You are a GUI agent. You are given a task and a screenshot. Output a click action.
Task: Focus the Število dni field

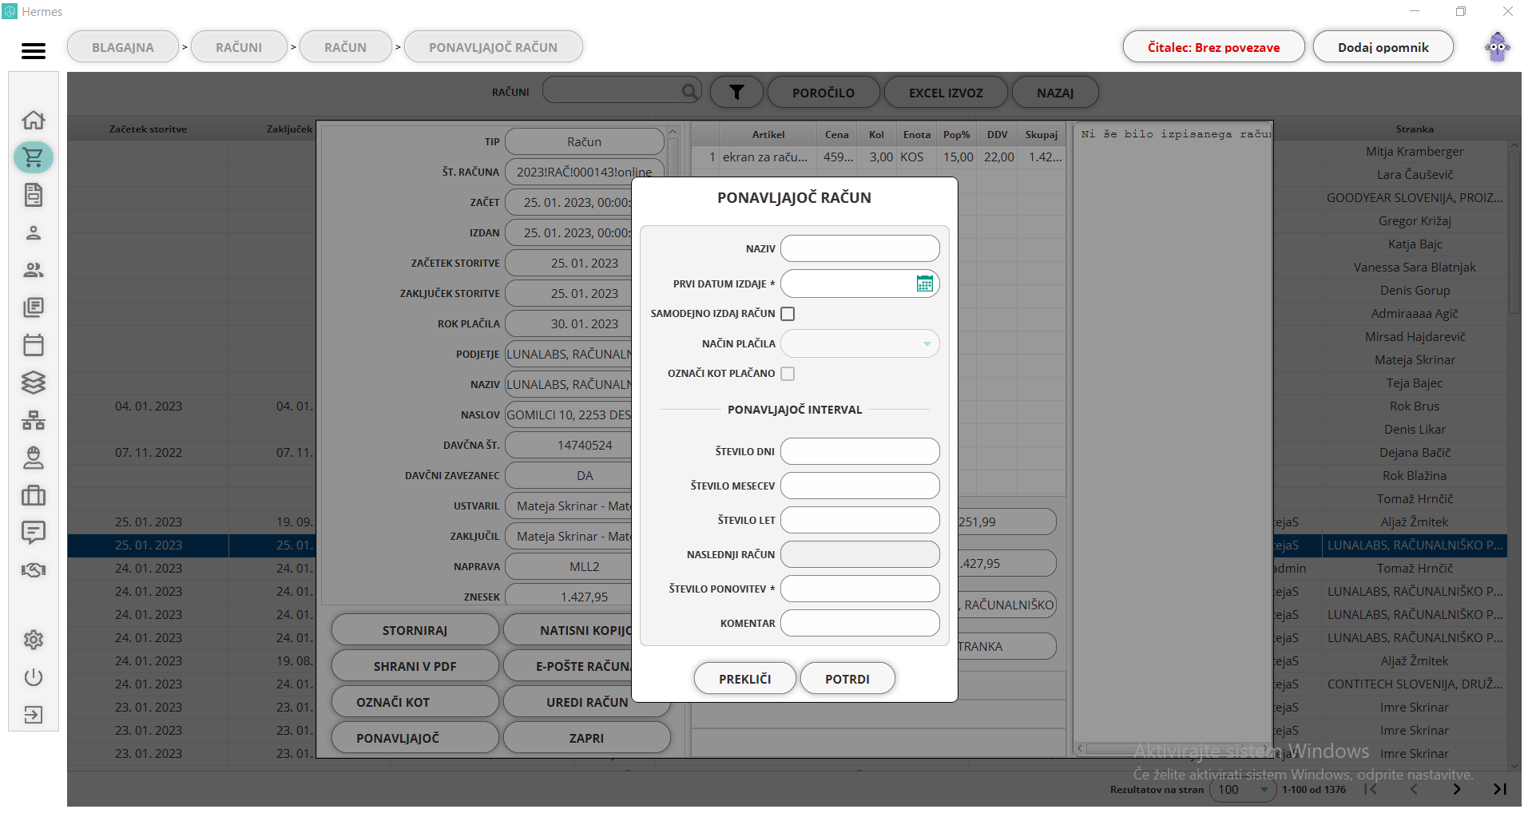860,451
